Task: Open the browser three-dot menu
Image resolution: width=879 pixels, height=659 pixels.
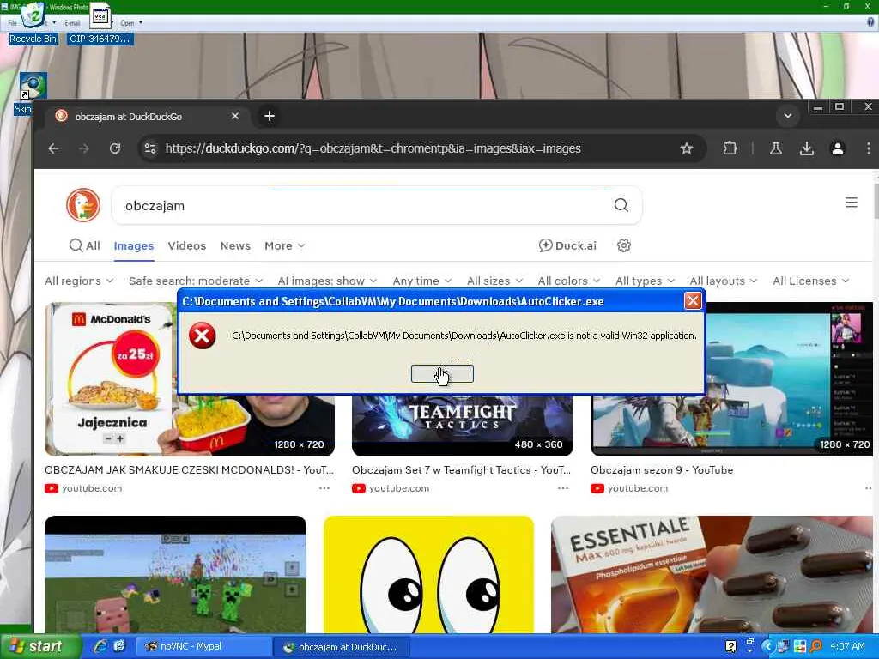Action: 869,148
